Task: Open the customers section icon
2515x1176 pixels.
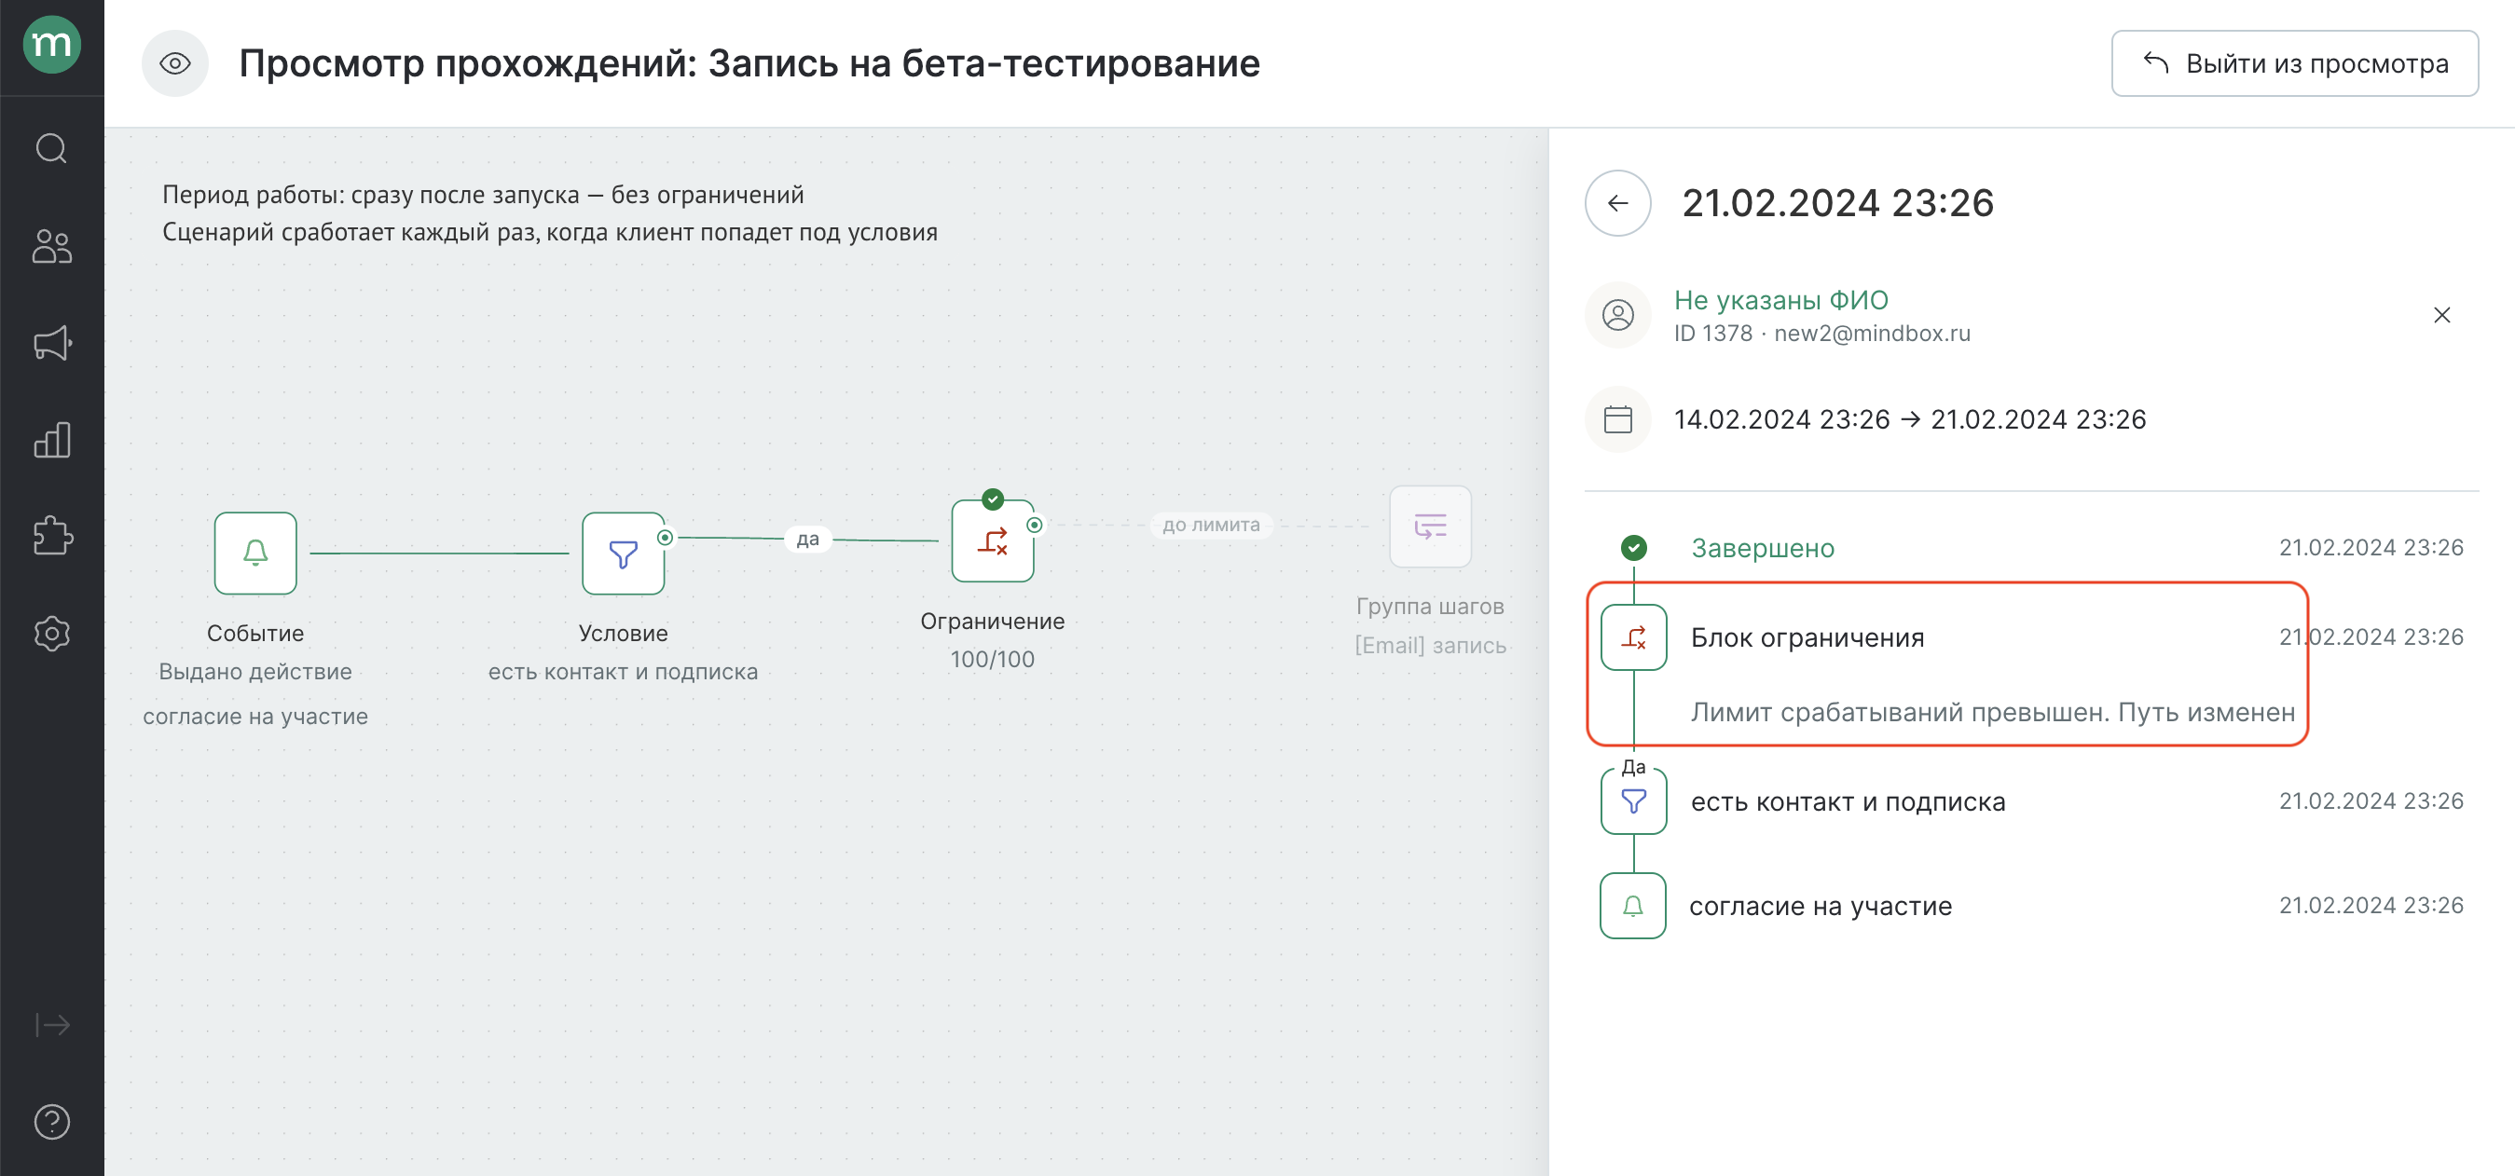Action: point(52,246)
